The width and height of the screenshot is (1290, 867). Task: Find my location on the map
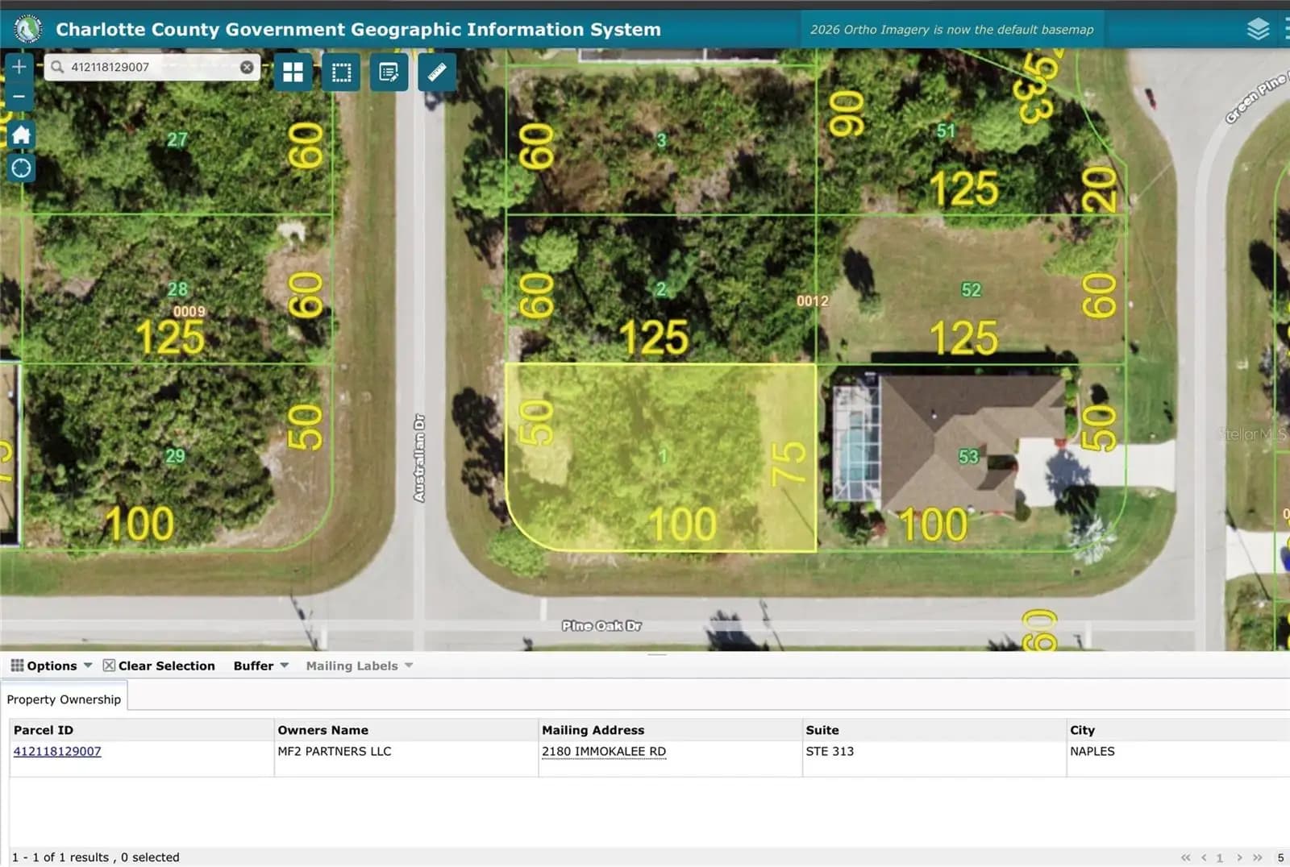click(x=21, y=168)
